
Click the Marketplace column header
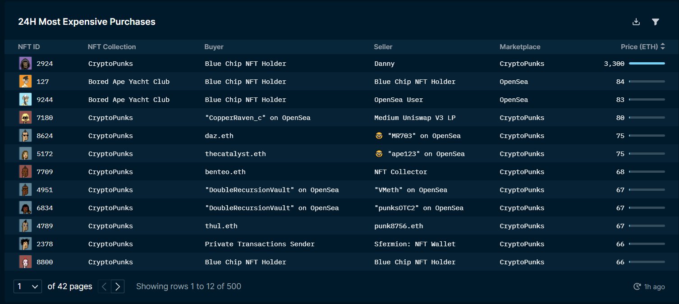(x=520, y=47)
